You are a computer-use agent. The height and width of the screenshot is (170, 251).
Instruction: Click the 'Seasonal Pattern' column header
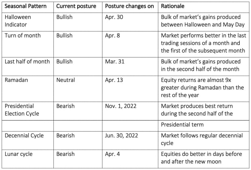[25, 7]
